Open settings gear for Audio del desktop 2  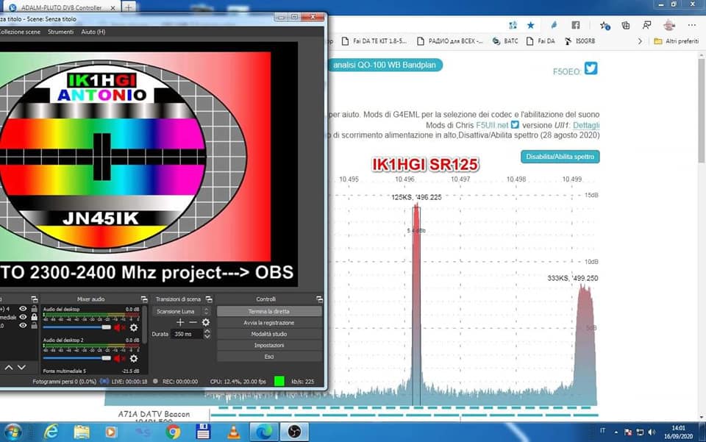tap(134, 358)
